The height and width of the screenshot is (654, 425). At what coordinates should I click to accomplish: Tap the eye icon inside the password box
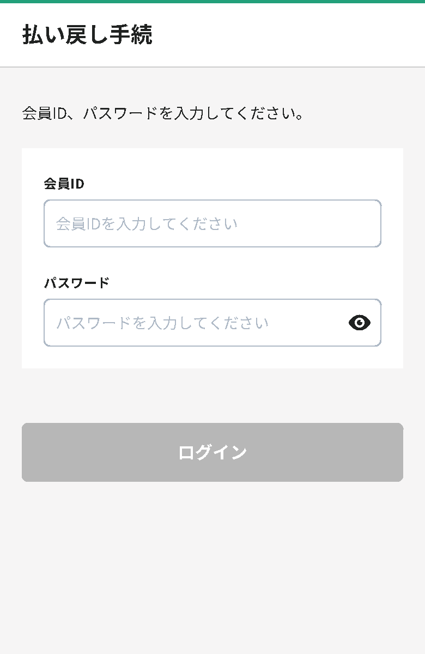360,323
